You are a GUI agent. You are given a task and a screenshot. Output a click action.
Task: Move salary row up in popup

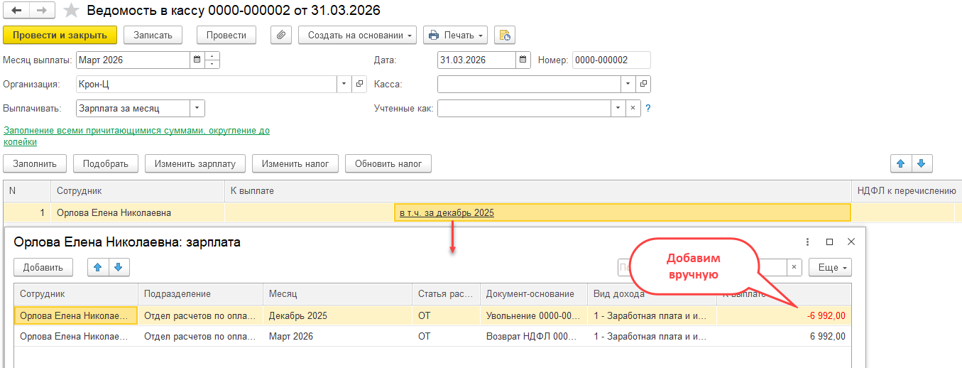pyautogui.click(x=98, y=267)
